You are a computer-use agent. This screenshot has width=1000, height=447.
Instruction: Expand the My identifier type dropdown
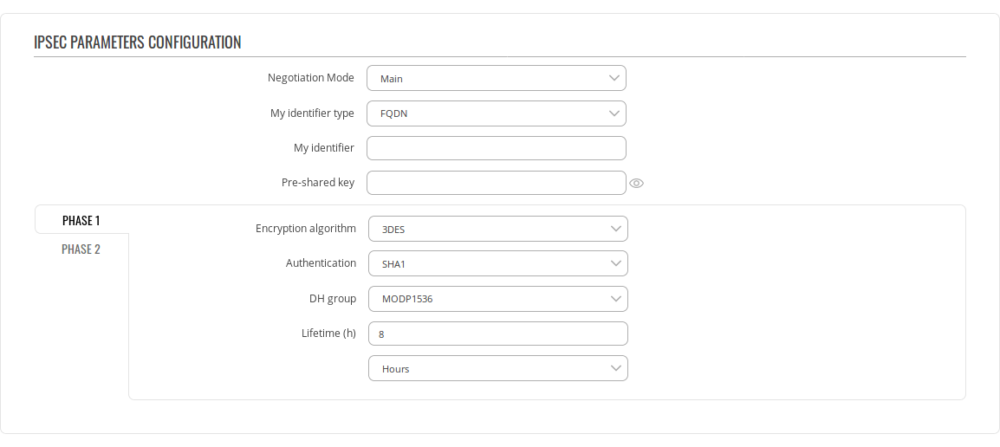point(496,113)
